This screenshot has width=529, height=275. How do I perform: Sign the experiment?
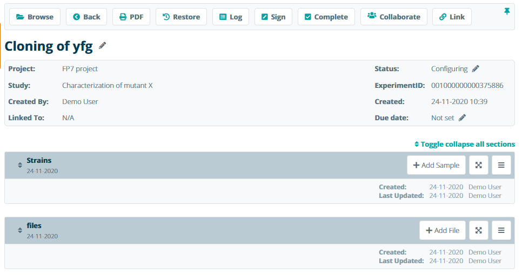point(273,17)
